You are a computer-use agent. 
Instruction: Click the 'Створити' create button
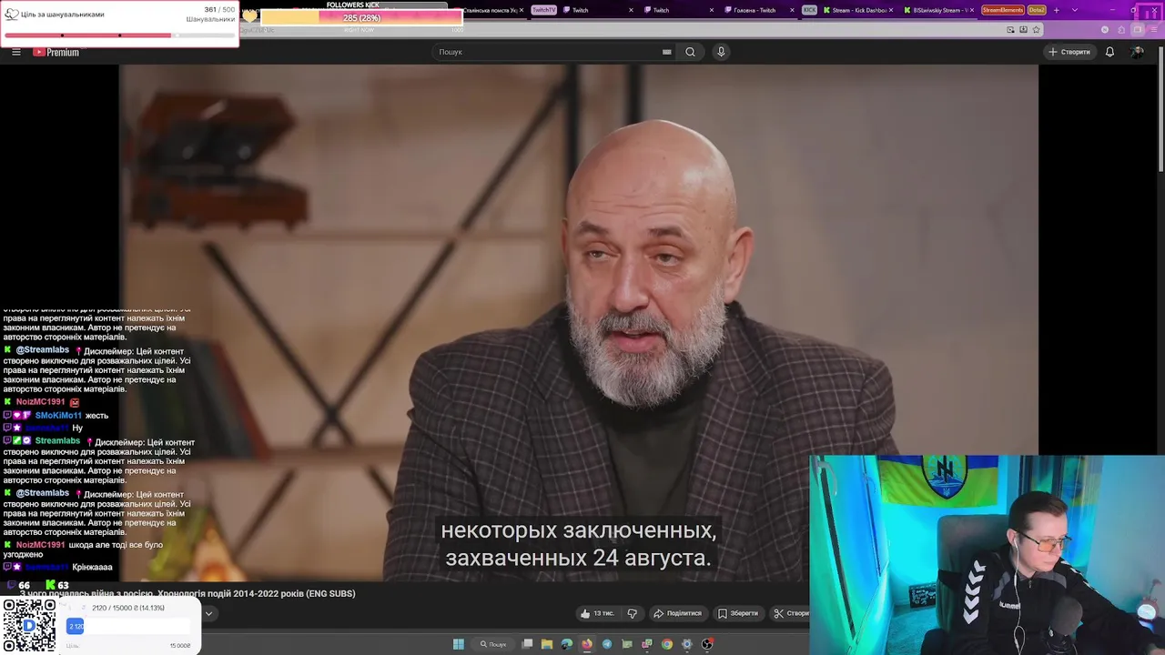point(1069,52)
